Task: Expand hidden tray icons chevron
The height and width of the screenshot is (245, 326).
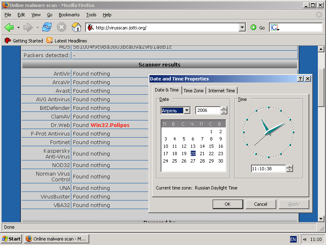Action: click(x=304, y=239)
